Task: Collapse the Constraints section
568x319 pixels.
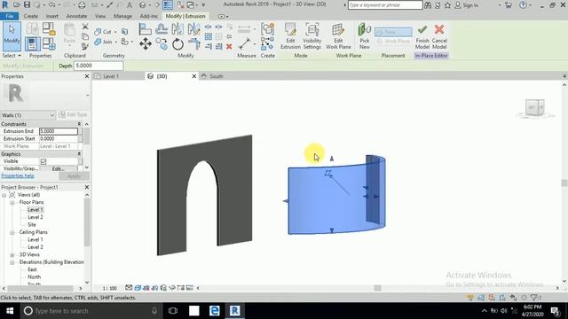Action: coord(79,124)
